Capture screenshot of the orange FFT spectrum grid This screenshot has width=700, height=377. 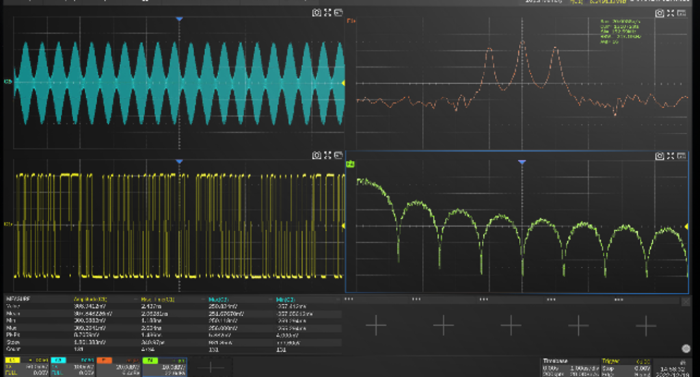tap(659, 13)
